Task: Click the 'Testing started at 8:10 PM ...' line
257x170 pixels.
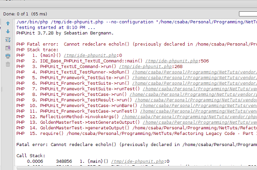Action: point(56,27)
